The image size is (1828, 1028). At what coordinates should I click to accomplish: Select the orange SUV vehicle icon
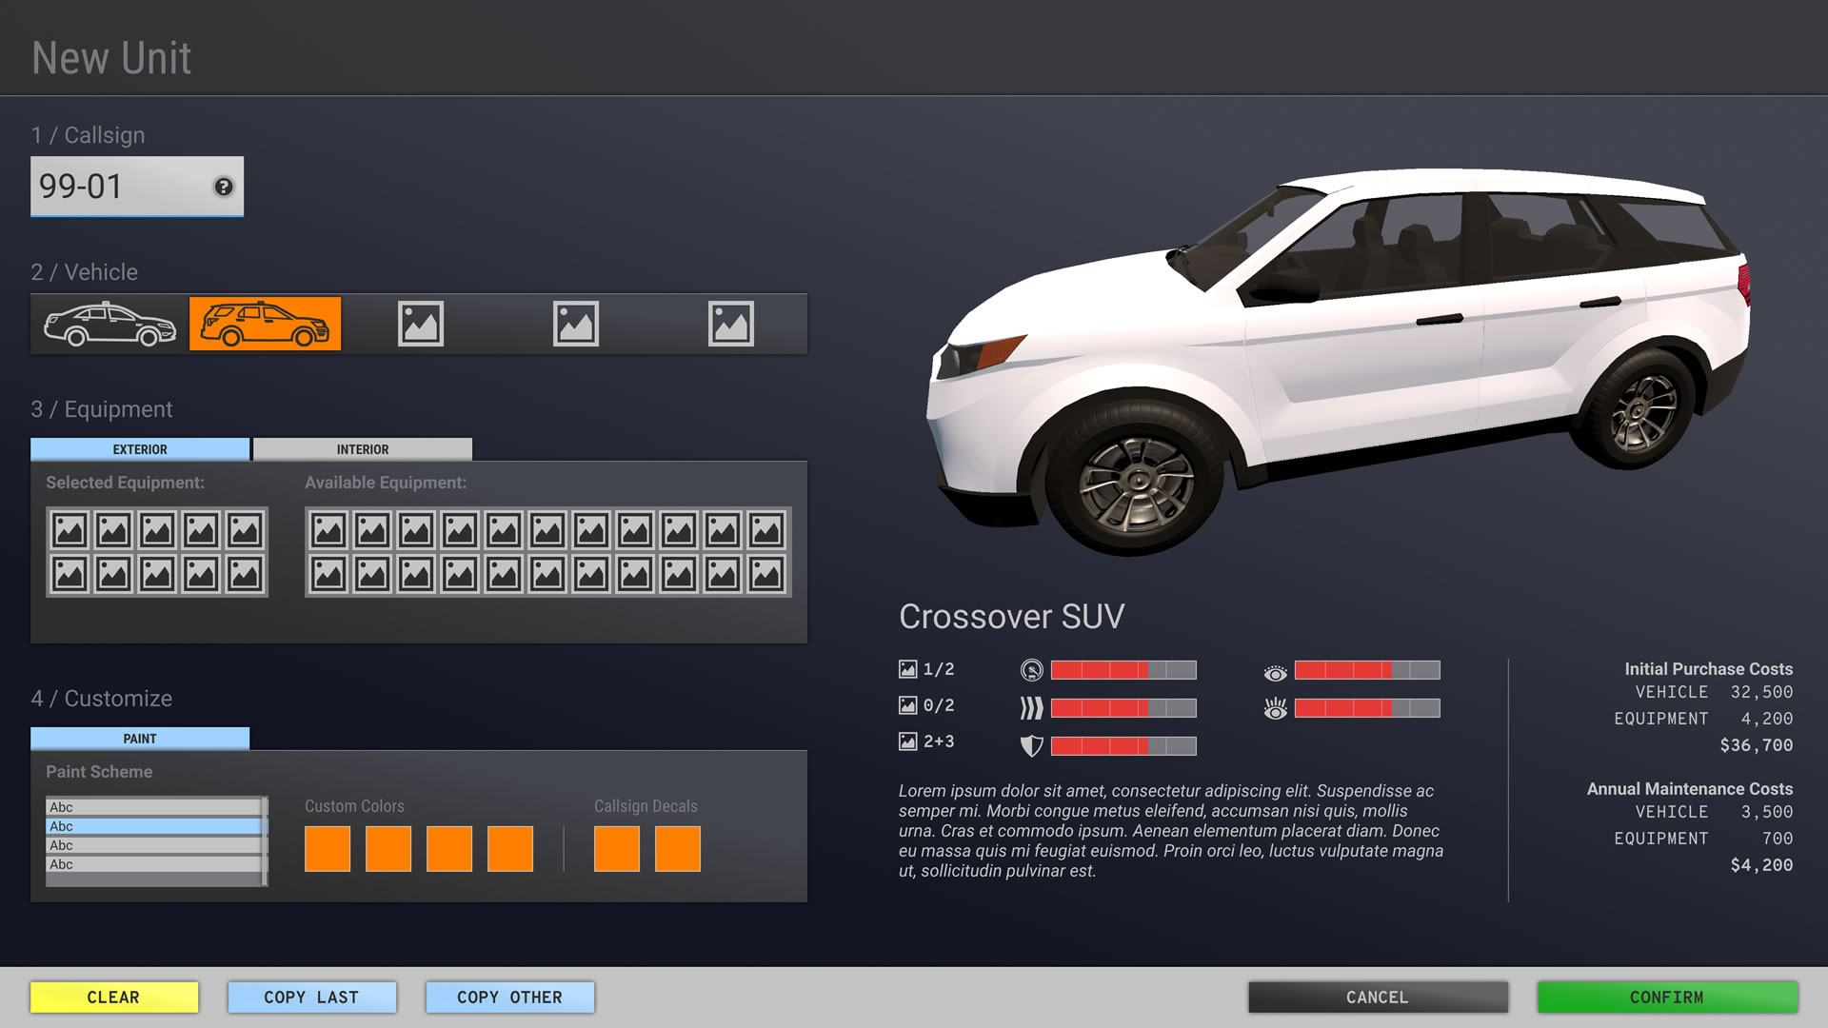(265, 325)
